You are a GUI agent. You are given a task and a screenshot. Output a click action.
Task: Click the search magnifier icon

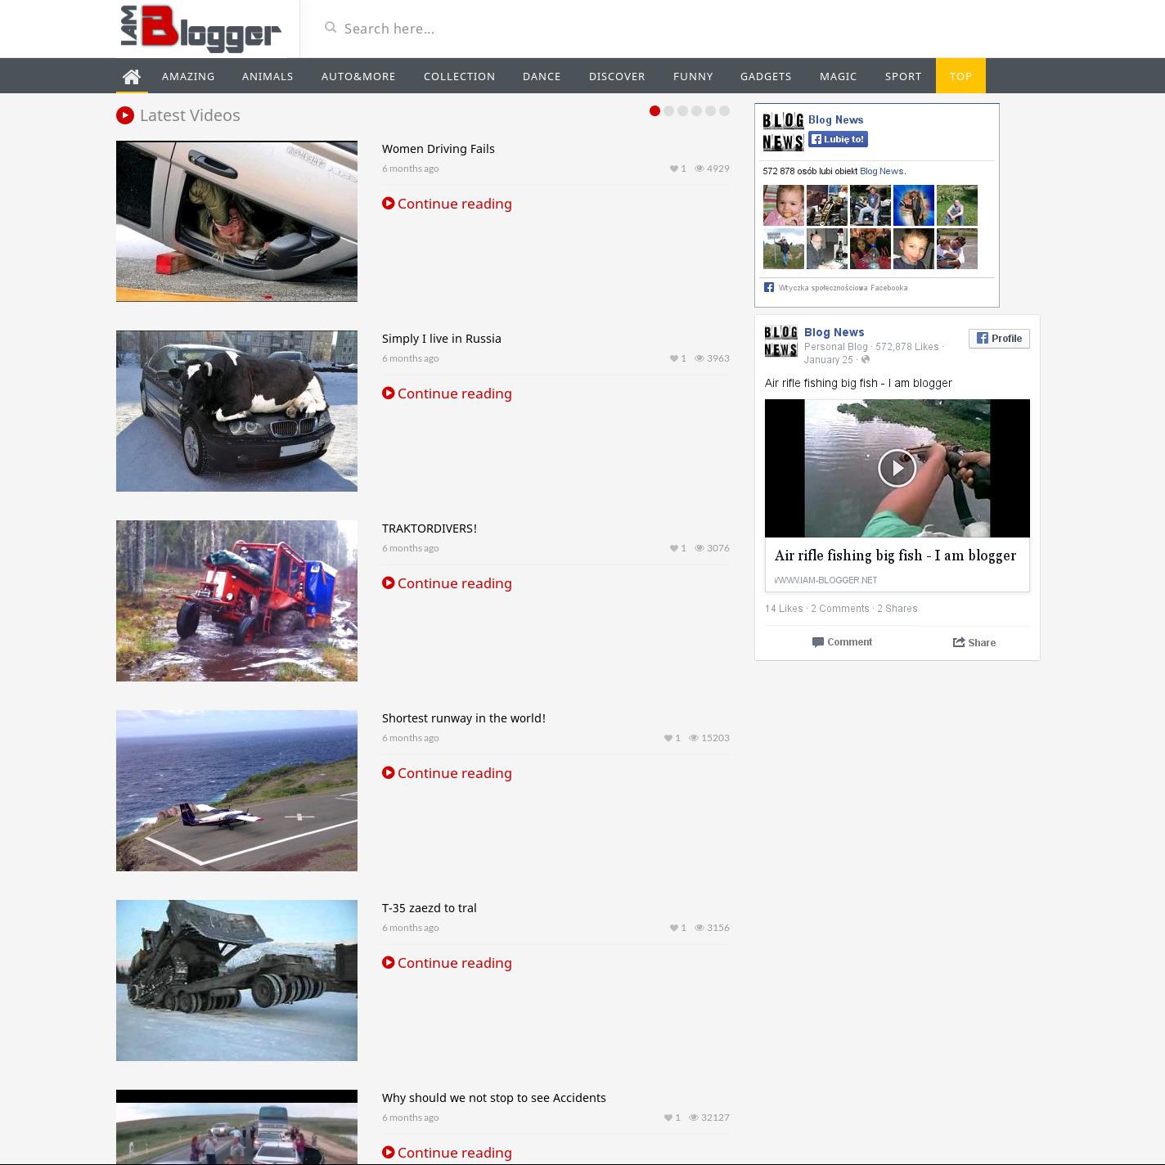(x=331, y=28)
